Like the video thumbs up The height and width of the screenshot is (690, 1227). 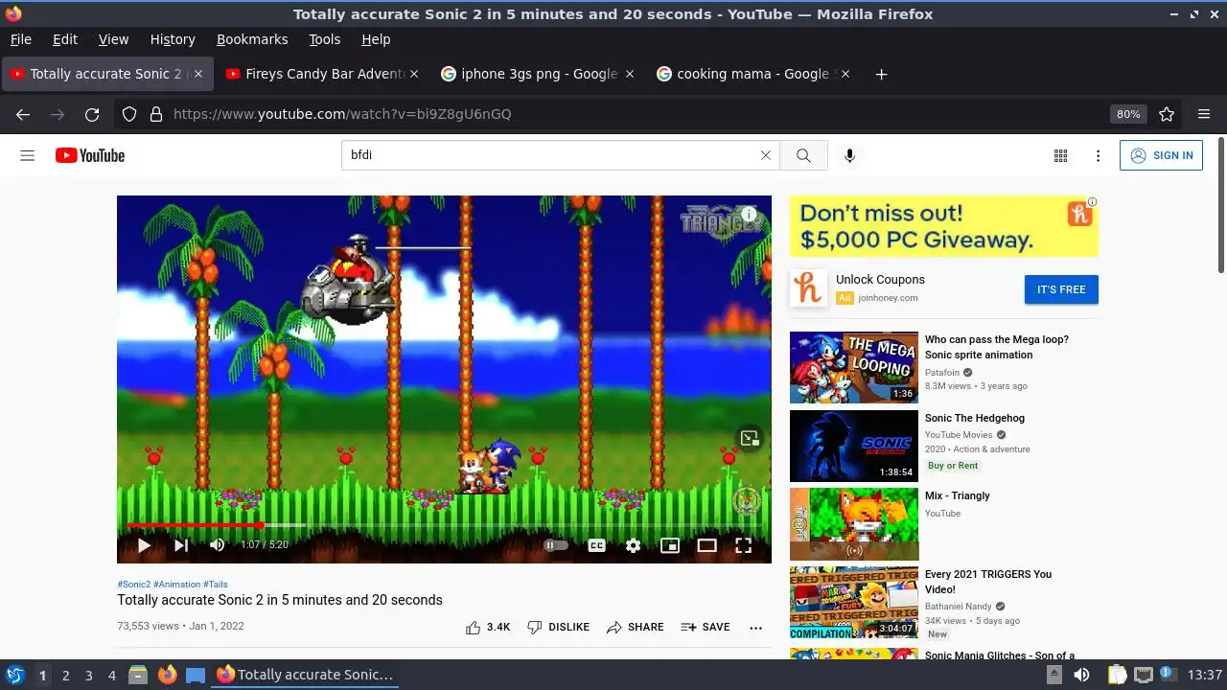pyautogui.click(x=488, y=627)
